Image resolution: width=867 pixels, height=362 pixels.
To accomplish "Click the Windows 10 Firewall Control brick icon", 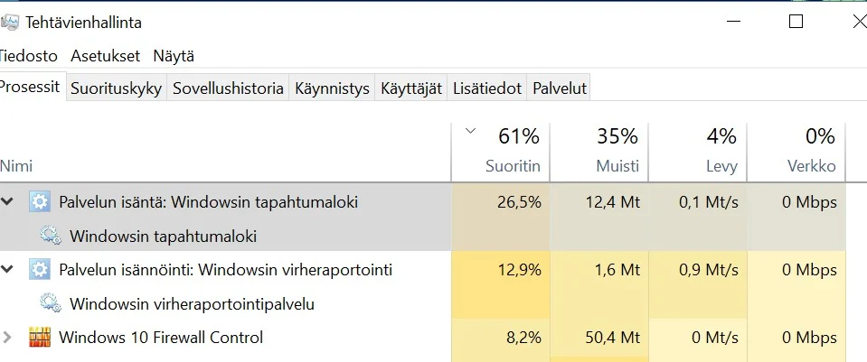I will click(x=40, y=338).
